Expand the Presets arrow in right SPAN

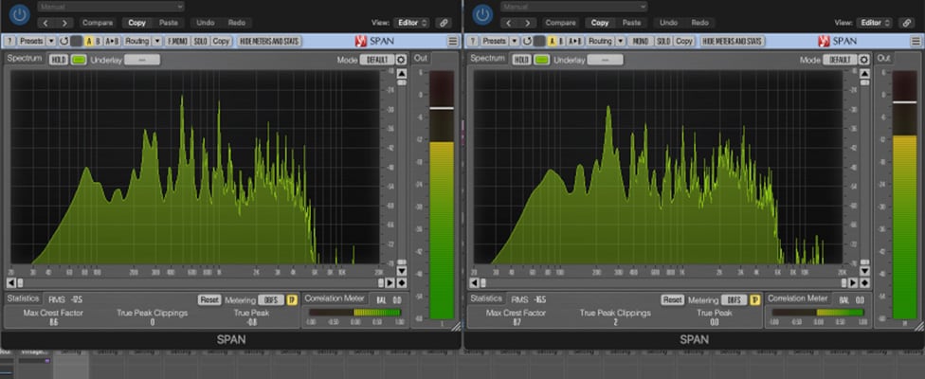click(514, 42)
